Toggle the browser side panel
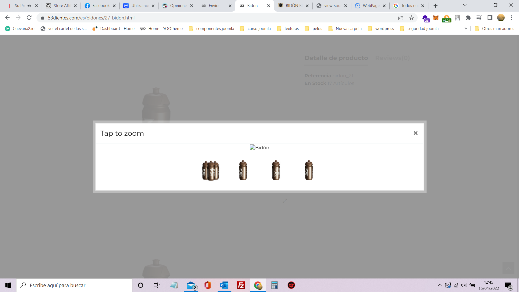 pyautogui.click(x=490, y=18)
